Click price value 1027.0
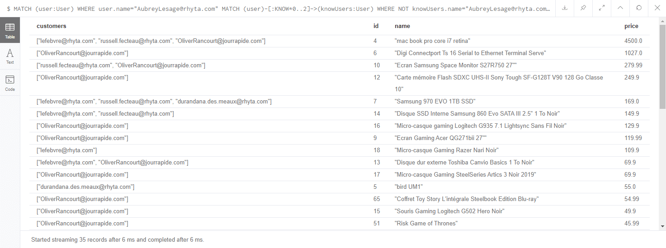The width and height of the screenshot is (666, 248). (x=633, y=53)
